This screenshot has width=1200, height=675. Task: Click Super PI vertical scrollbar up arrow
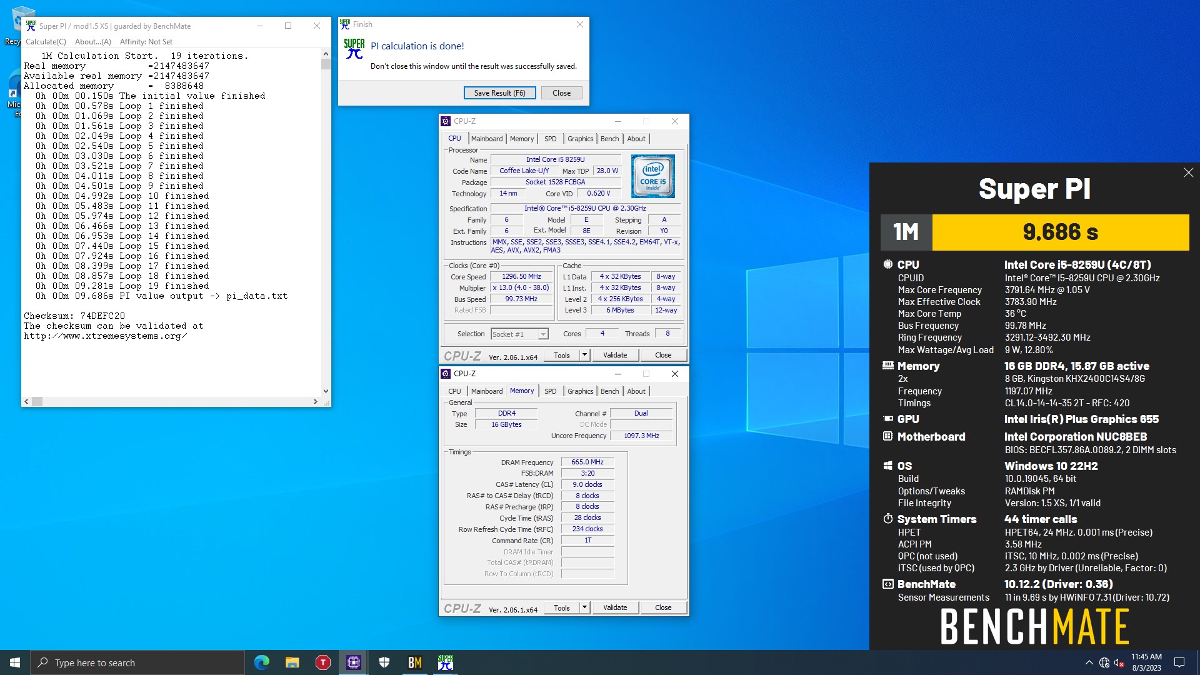pos(326,54)
